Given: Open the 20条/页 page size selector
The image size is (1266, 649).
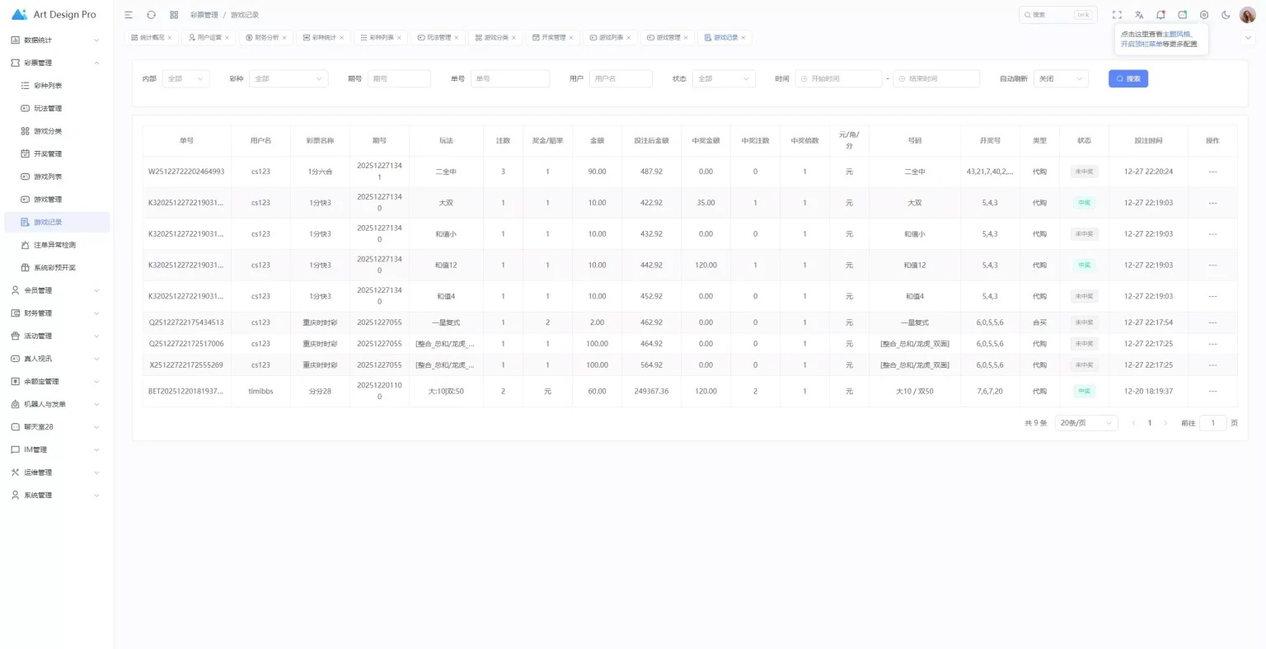Looking at the screenshot, I should (1085, 423).
